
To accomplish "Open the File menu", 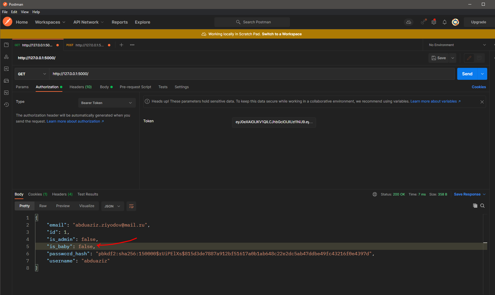I will coord(5,12).
